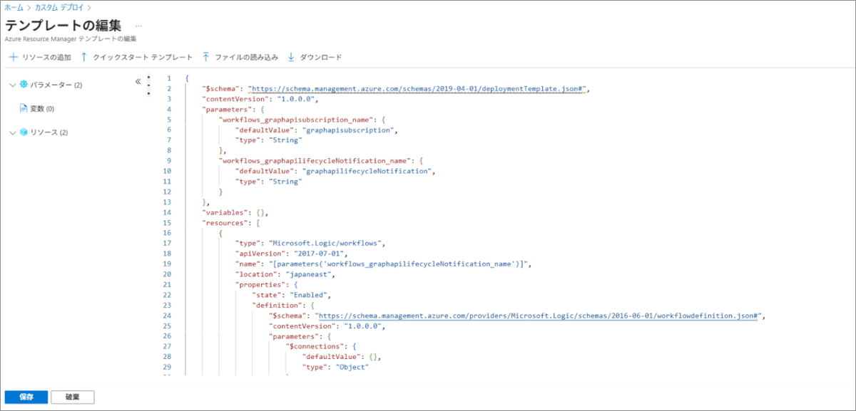This screenshot has height=411, width=856.
Task: Click the リソース cube icon in tree
Action: [24, 132]
